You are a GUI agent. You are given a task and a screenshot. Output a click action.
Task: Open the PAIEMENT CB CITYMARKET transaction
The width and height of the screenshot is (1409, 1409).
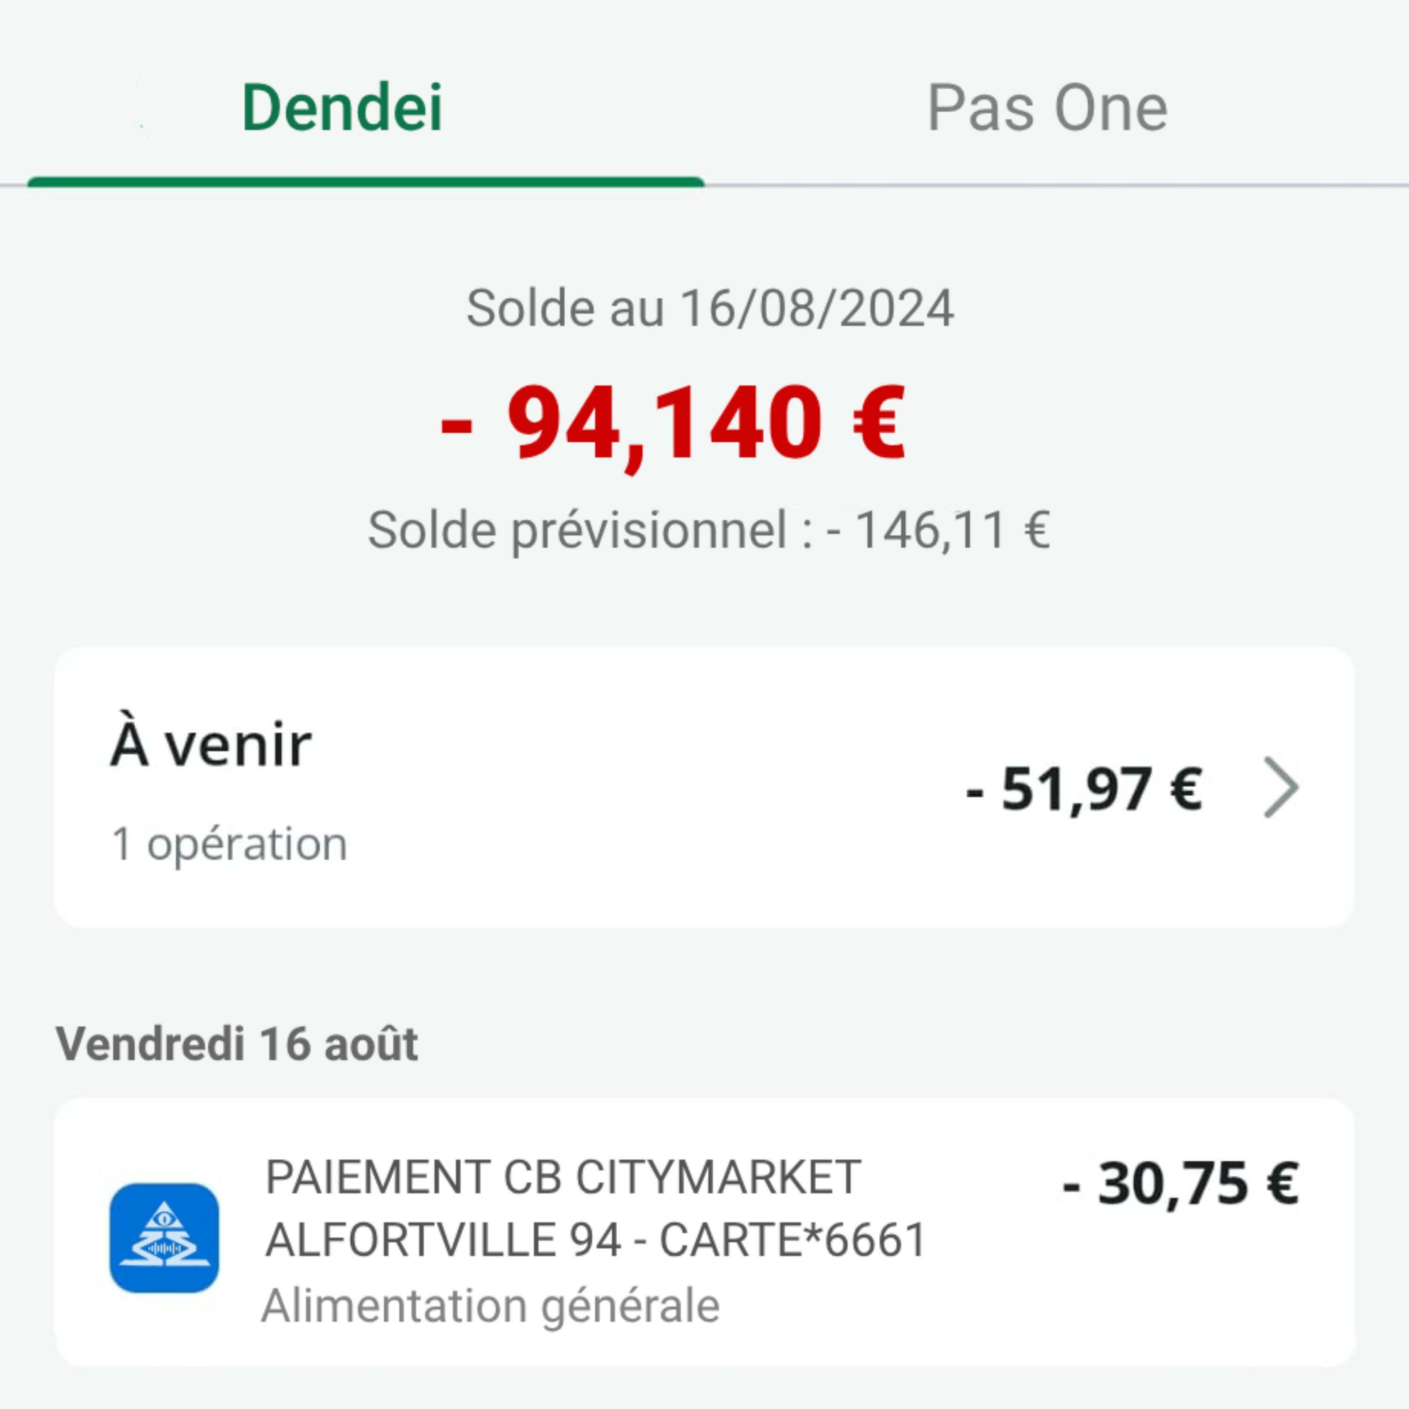[x=562, y=1177]
